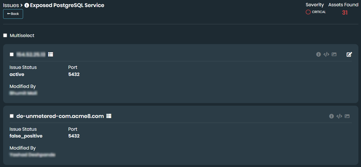Open table view icon for first asset
This screenshot has width=361, height=167.
[51, 54]
